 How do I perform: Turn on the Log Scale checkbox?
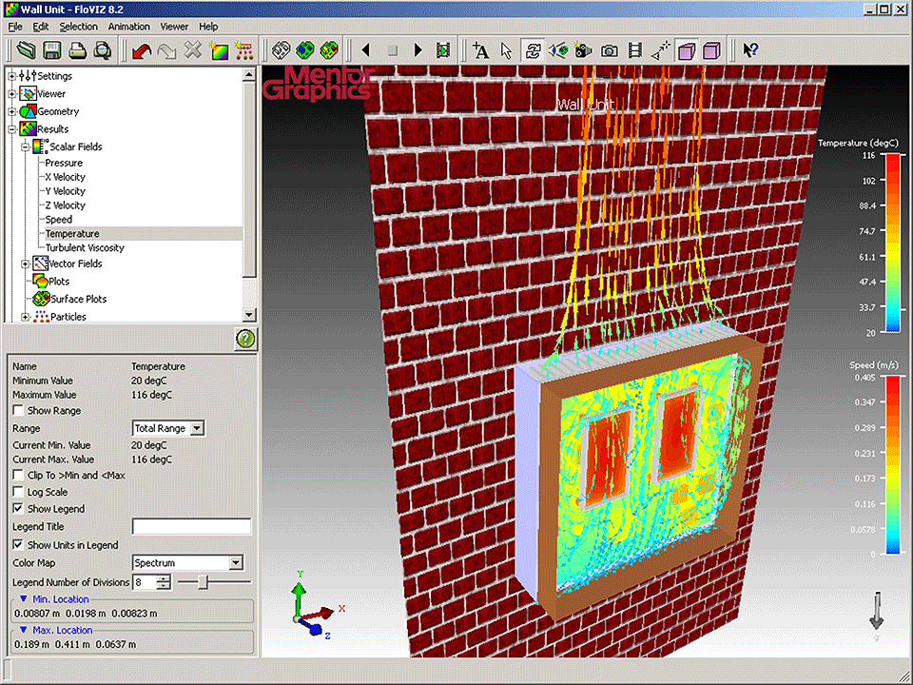(x=19, y=492)
